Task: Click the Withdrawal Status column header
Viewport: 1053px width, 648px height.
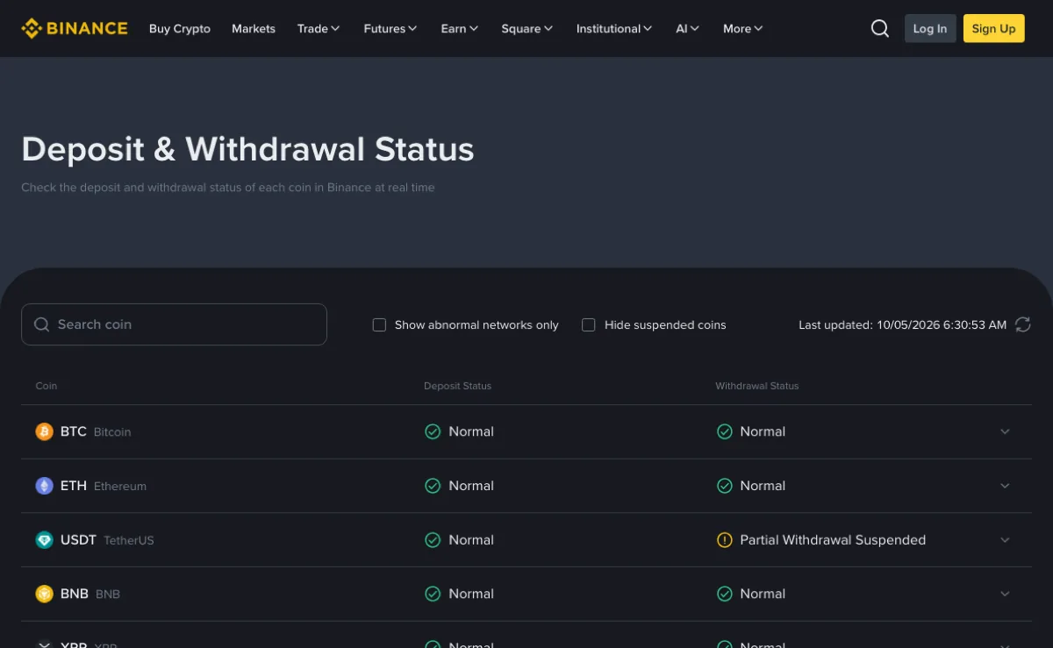Action: [757, 386]
